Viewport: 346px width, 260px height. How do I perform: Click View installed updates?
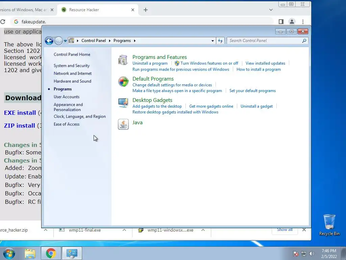265,63
